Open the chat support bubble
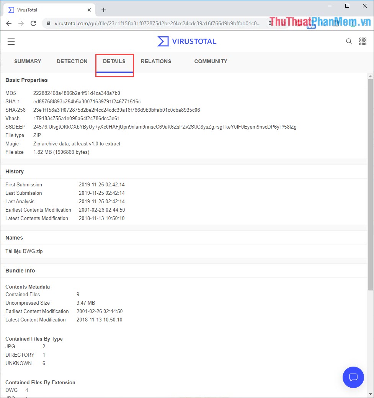Screen dimensions: 374x398 (x=353, y=377)
